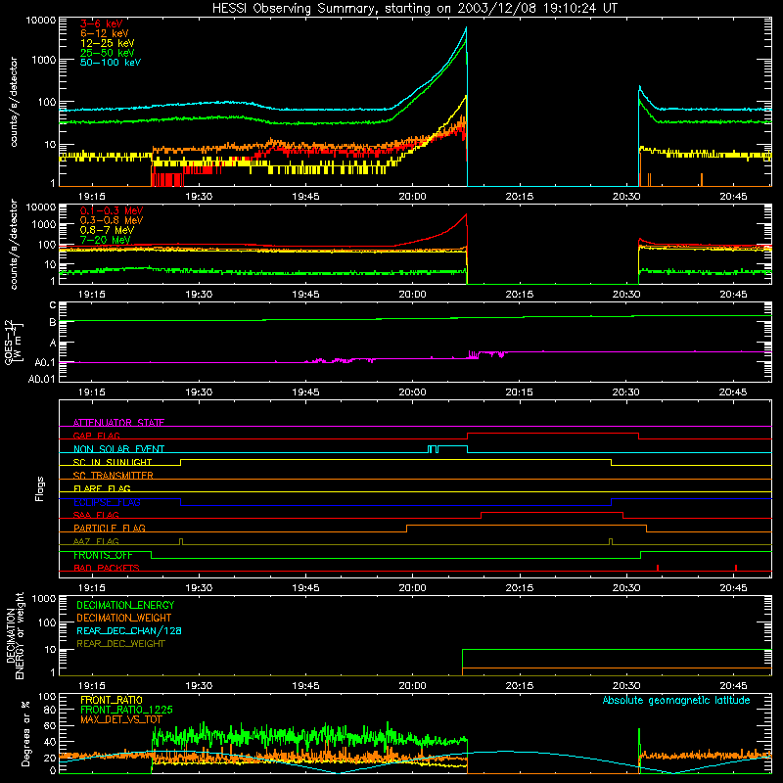783x783 pixels.
Task: Click the HESSI Observing Summary title text
Action: 415,9
